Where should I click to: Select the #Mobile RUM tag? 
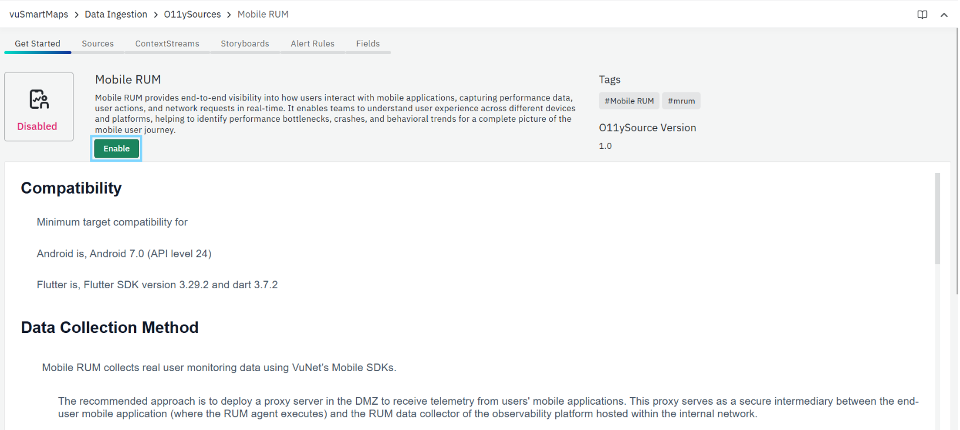pyautogui.click(x=629, y=101)
